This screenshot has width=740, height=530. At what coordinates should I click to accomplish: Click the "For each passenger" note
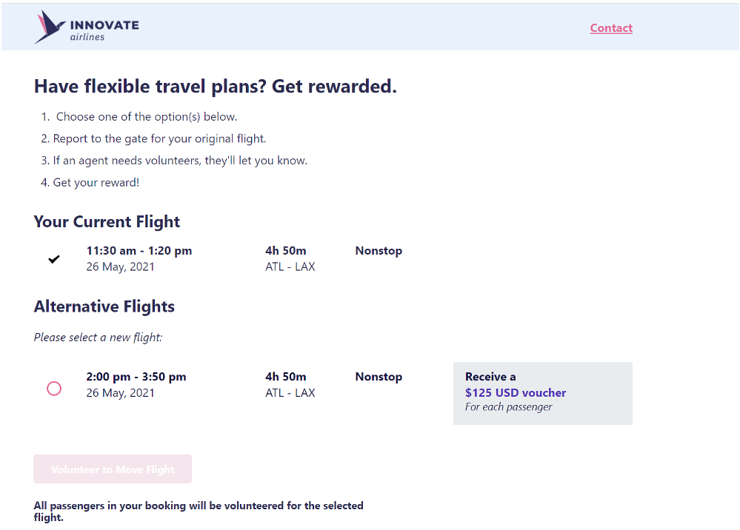[509, 406]
